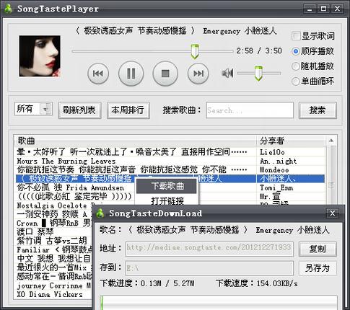The image size is (350, 310).
Task: Select 顺序播放 sequential play mode
Action: point(296,51)
